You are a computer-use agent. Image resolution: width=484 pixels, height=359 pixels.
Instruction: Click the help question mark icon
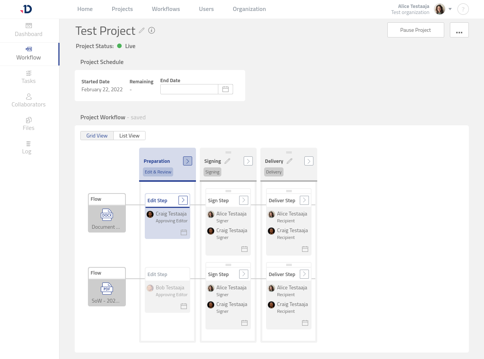click(x=463, y=9)
